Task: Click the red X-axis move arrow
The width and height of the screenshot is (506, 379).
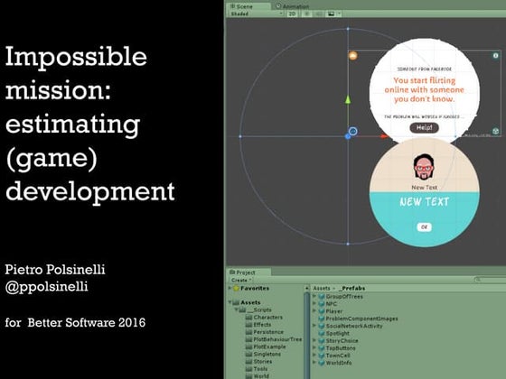Action: tap(384, 136)
